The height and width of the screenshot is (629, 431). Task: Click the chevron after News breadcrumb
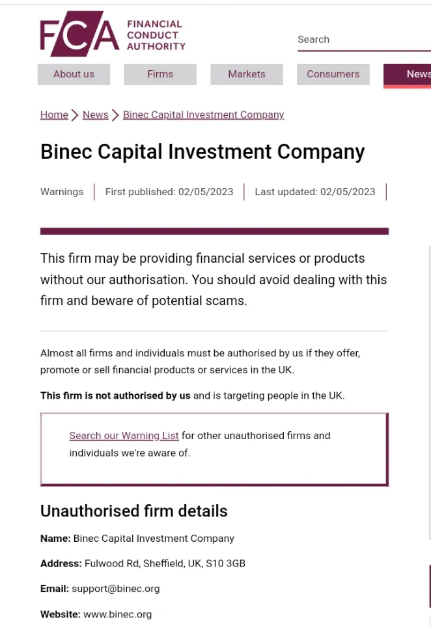[115, 115]
